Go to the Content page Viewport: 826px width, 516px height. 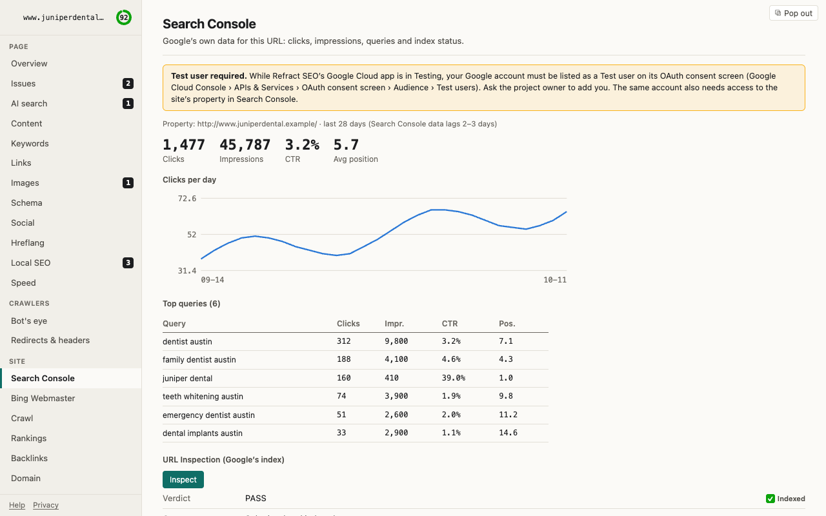(71, 123)
